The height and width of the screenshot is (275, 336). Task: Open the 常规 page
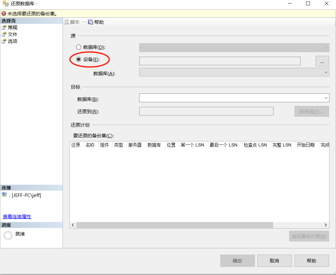[x=13, y=27]
